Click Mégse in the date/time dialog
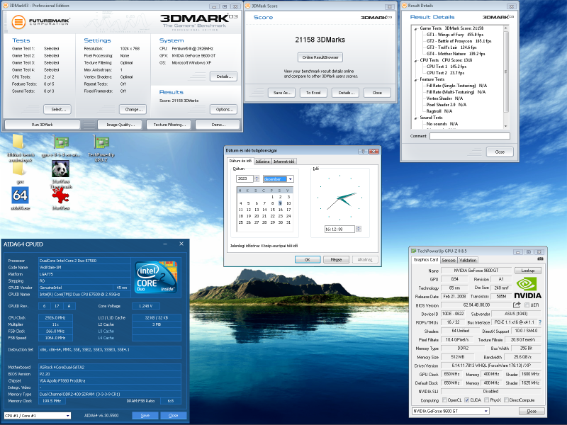The image size is (567, 425). (336, 259)
